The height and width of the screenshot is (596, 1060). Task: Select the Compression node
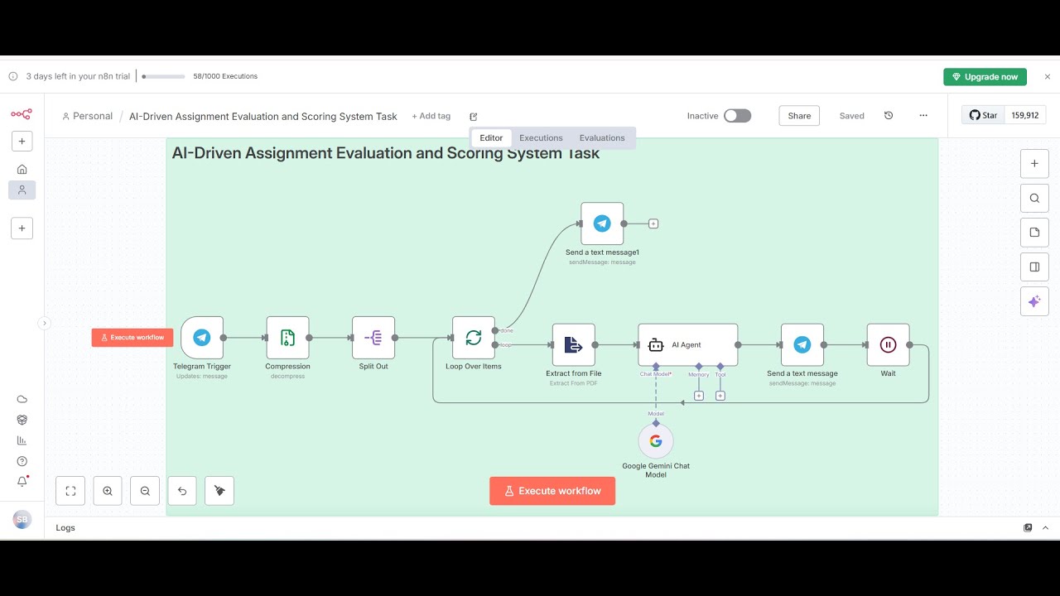[287, 338]
